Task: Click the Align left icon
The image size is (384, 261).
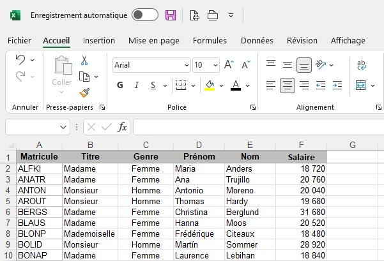Action: pyautogui.click(x=271, y=86)
